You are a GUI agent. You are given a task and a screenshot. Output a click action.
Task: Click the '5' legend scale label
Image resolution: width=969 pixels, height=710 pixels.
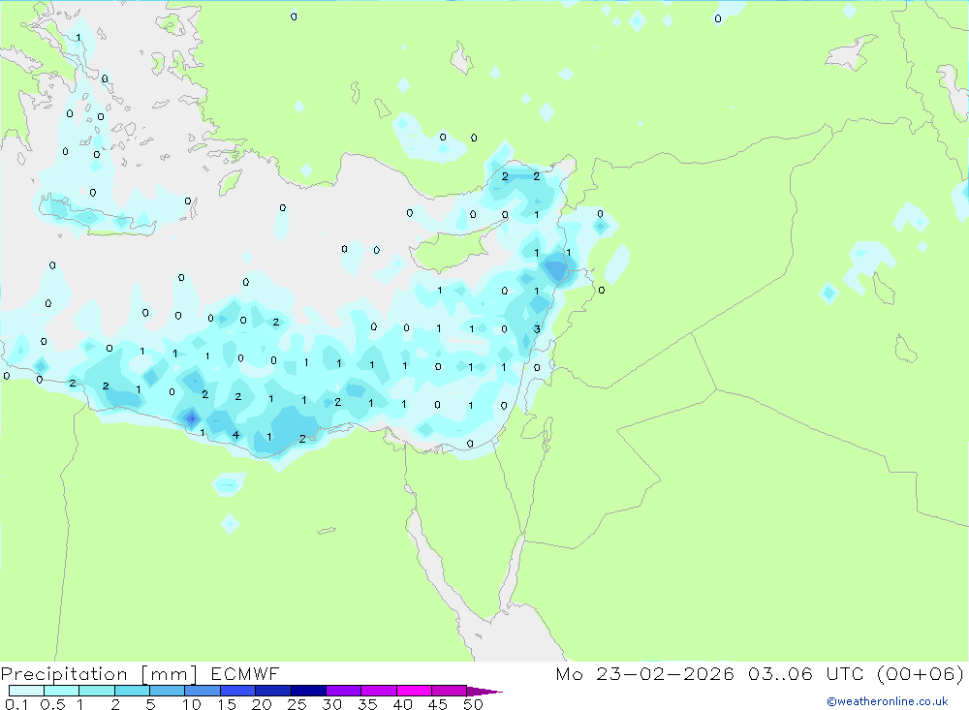pos(150,704)
